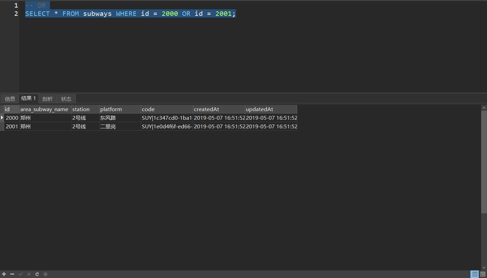Image resolution: width=487 pixels, height=278 pixels.
Task: Click the platform column header
Action: 120,109
